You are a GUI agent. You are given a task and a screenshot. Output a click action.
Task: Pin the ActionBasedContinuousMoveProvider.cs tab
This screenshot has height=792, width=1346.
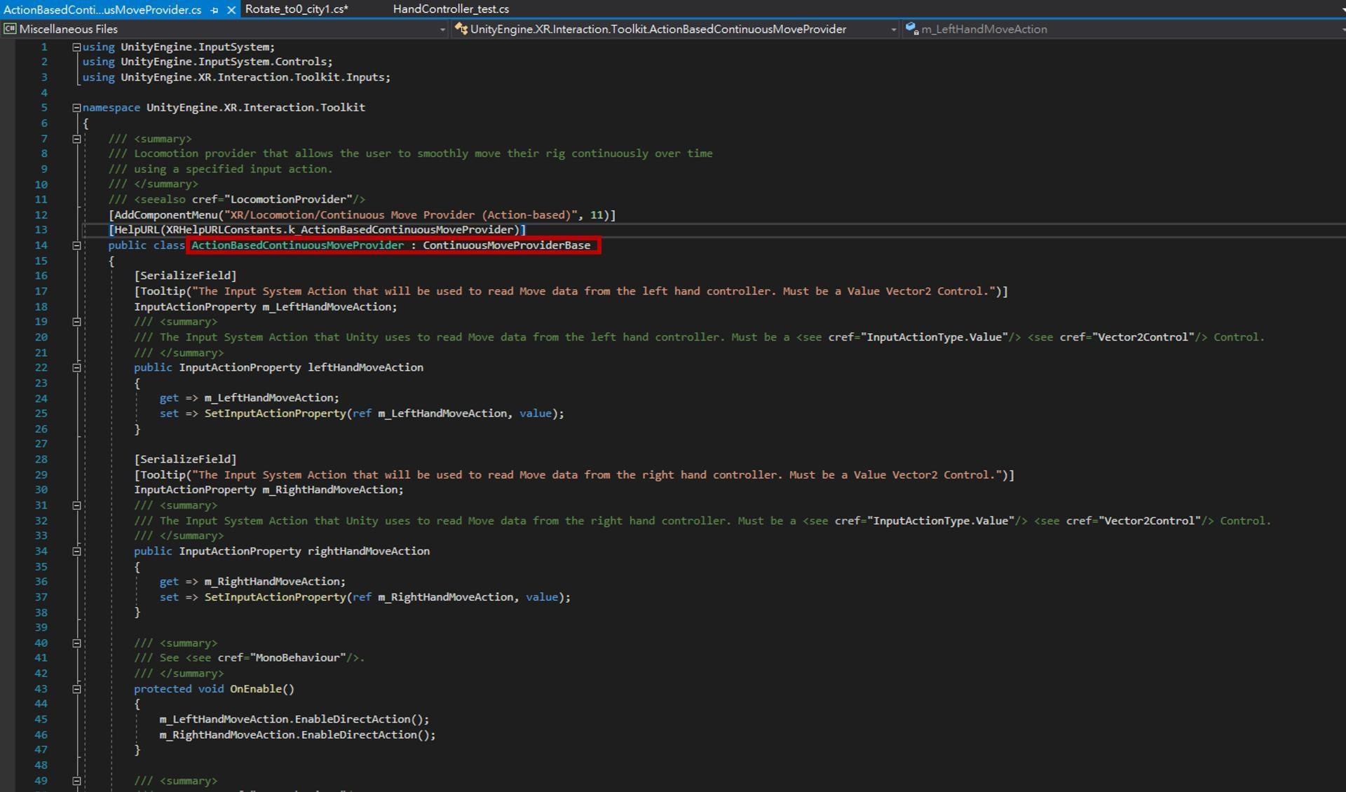pos(215,9)
